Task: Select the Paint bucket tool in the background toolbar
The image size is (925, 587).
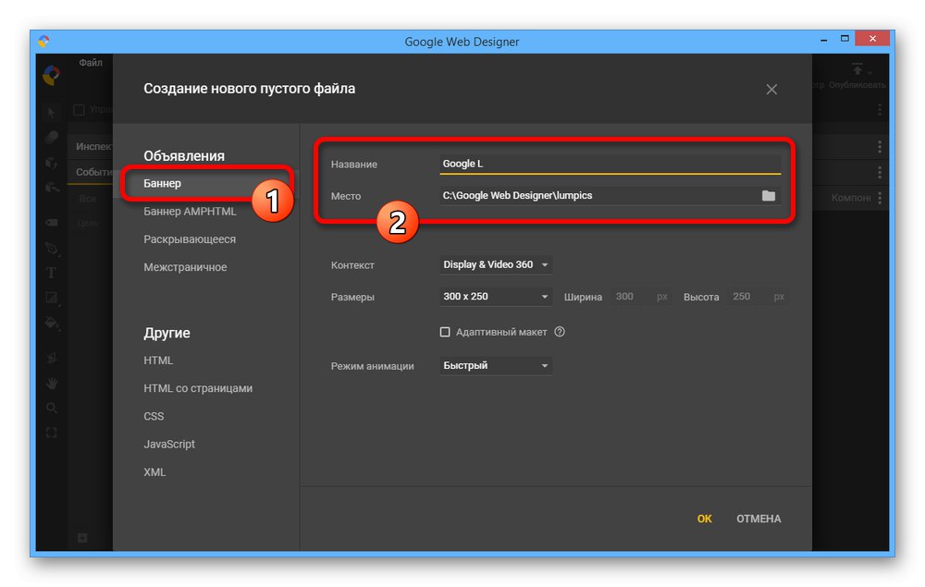Action: (x=52, y=323)
